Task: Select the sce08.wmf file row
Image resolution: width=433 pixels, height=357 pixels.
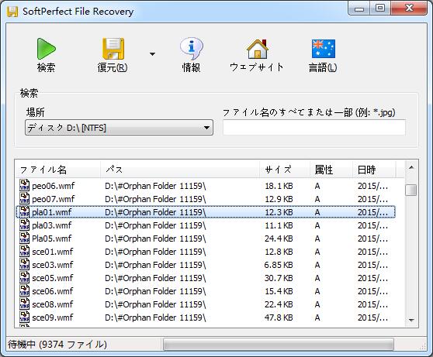Action: [206, 304]
